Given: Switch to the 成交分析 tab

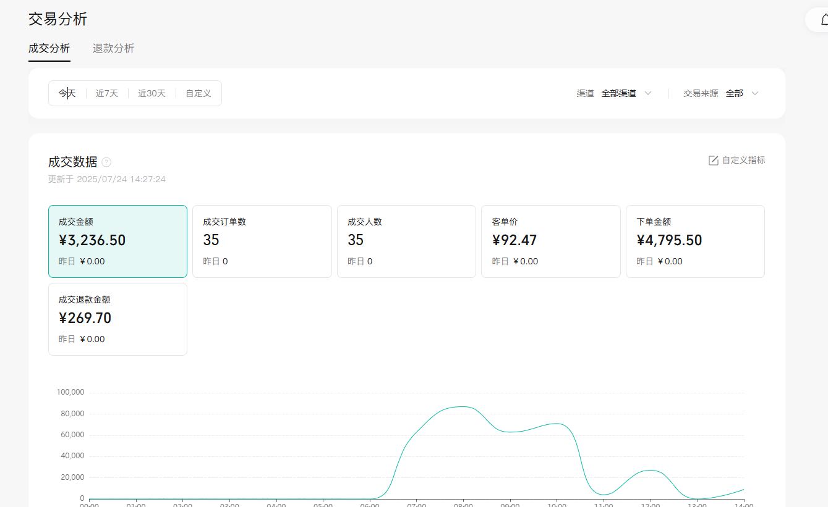Looking at the screenshot, I should coord(49,48).
